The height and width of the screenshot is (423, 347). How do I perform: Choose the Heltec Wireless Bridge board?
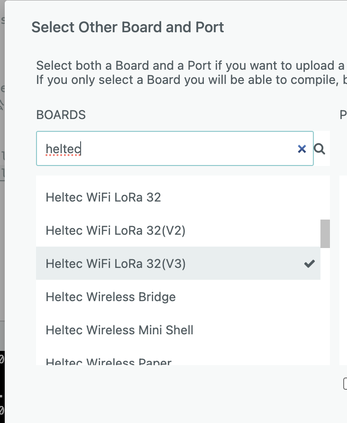[x=110, y=297]
